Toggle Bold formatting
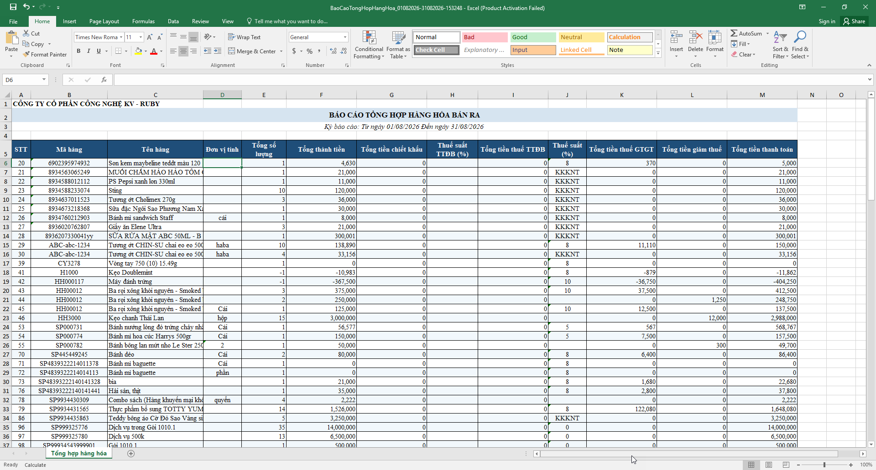This screenshot has width=876, height=470. click(x=78, y=51)
